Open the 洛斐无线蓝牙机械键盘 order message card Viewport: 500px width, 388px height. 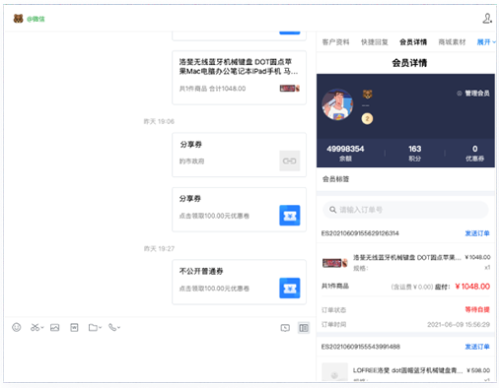coord(239,78)
